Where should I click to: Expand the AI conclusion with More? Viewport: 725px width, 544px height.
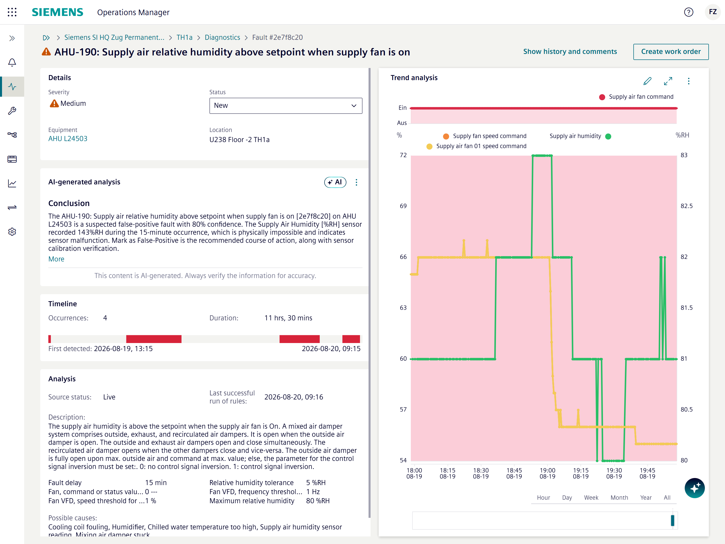pyautogui.click(x=56, y=259)
